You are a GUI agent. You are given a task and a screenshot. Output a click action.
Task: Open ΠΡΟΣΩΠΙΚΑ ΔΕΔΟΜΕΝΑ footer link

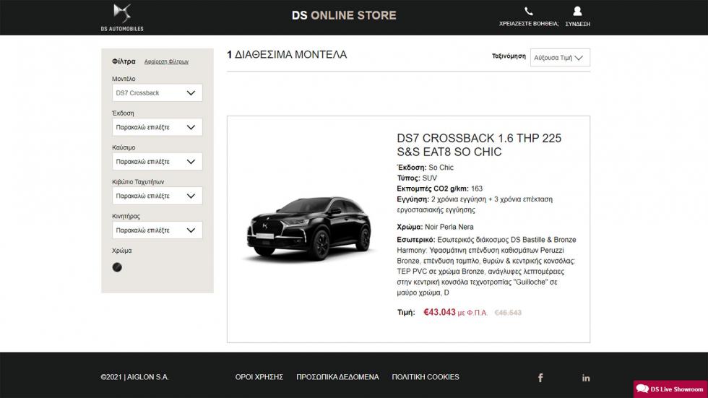pyautogui.click(x=337, y=377)
